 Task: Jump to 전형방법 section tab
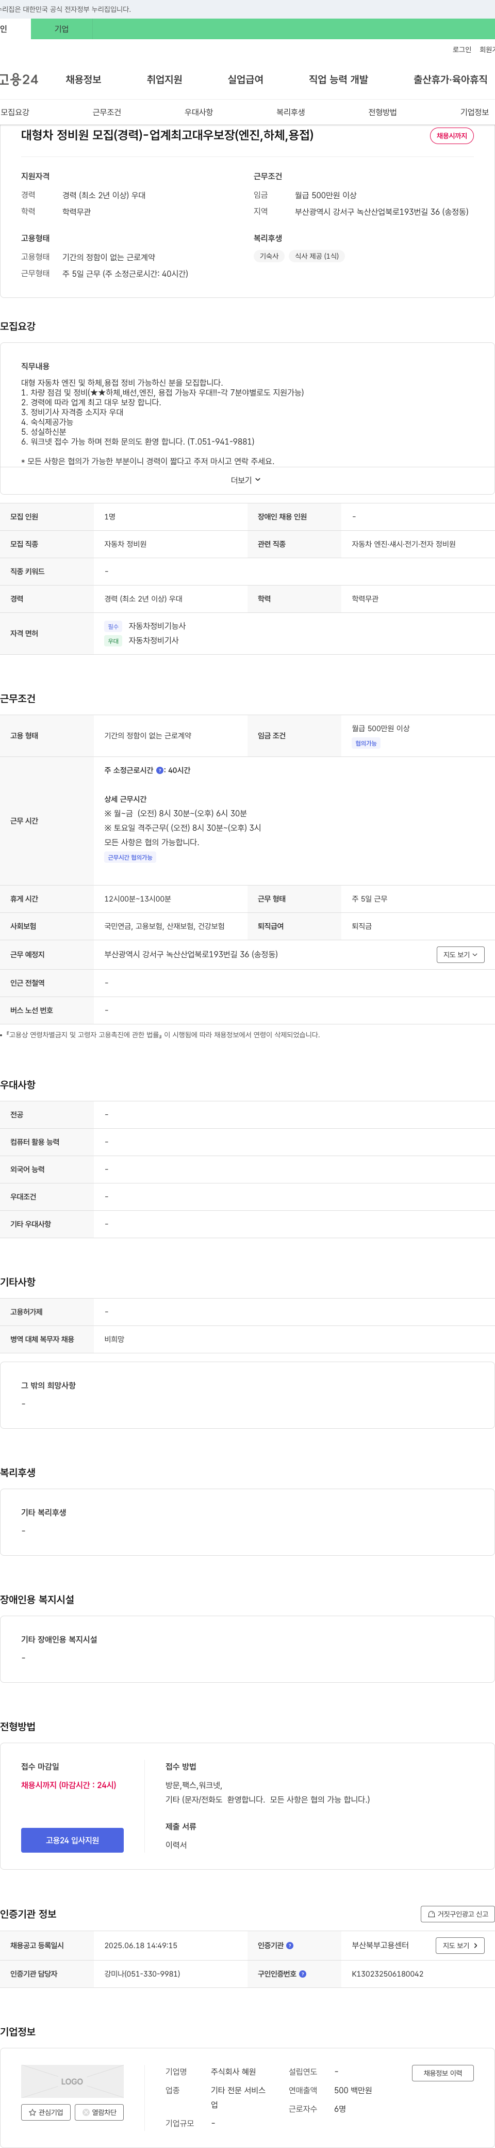tap(383, 112)
